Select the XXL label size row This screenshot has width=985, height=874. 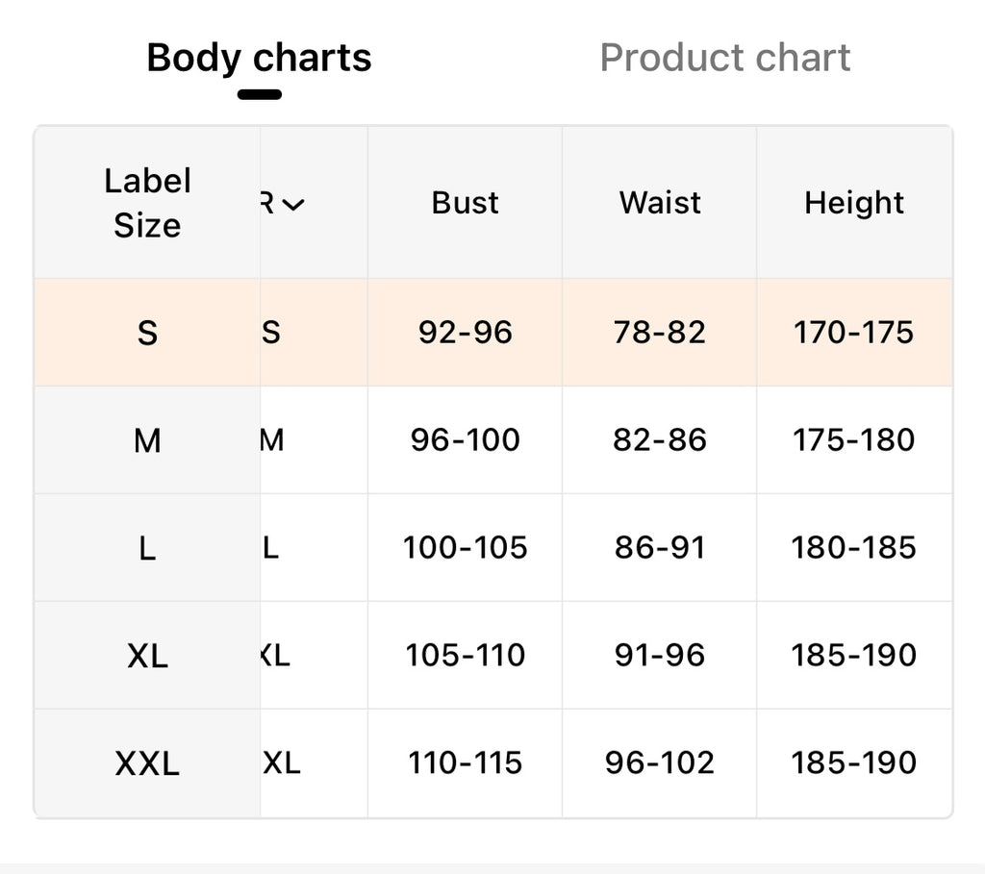coord(147,763)
